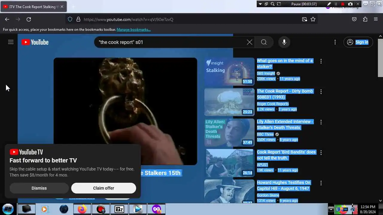Viewport: 383px width, 215px height.
Task: Open options for Bird Bandits video
Action: [x=321, y=153]
